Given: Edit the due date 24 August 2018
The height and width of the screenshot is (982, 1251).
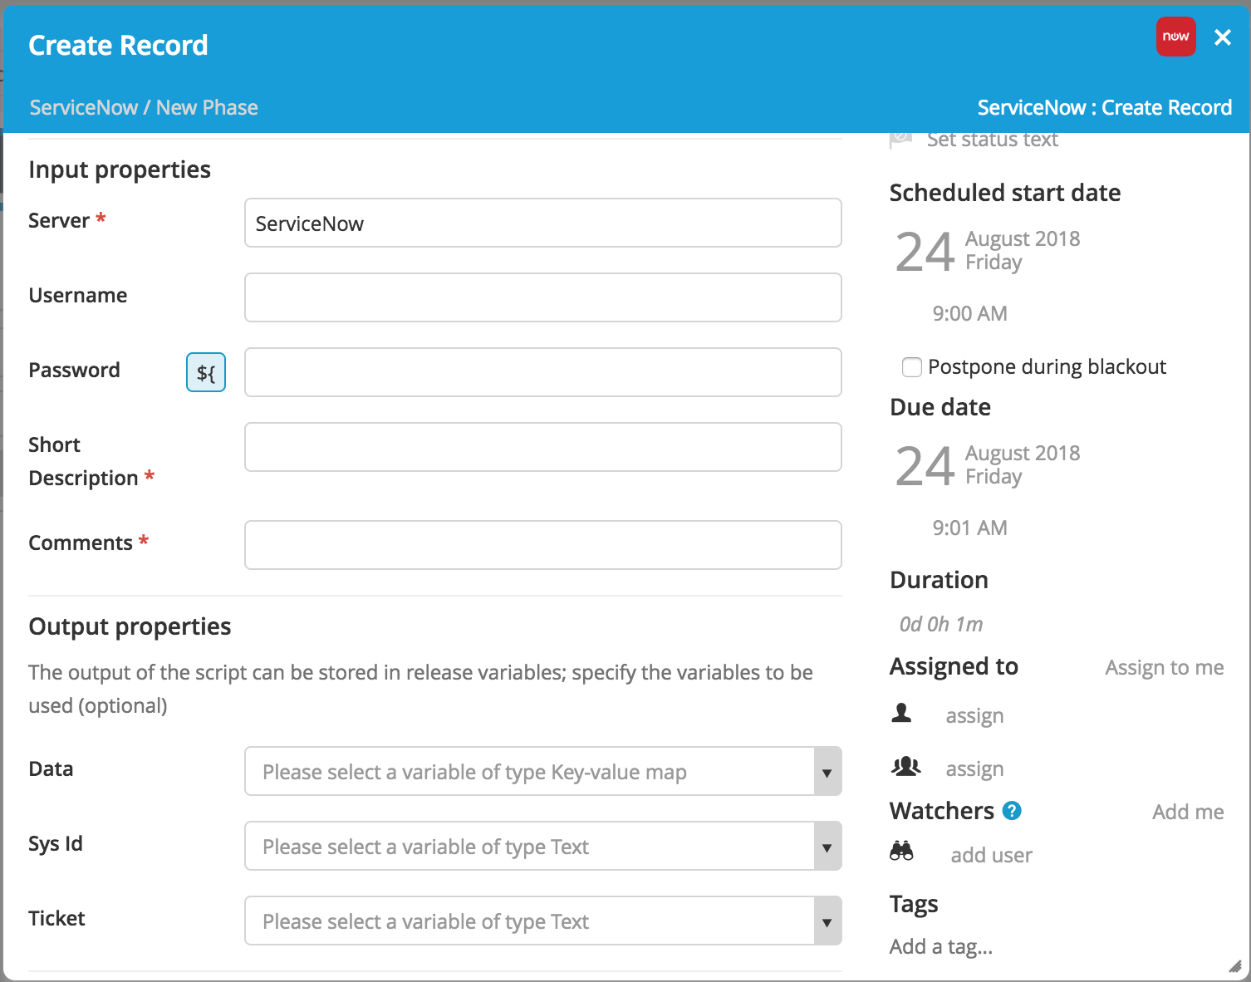Looking at the screenshot, I should click(988, 465).
